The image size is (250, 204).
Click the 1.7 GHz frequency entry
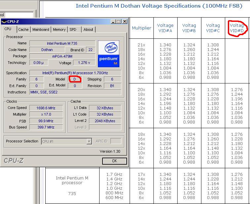click(x=114, y=175)
